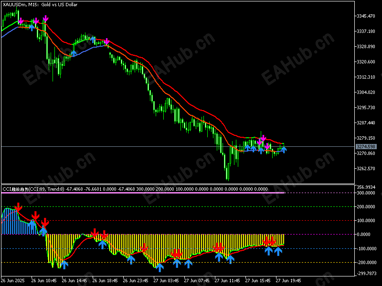
Task: Click time axis label 26 Jun 23:45
Action: pos(136,280)
